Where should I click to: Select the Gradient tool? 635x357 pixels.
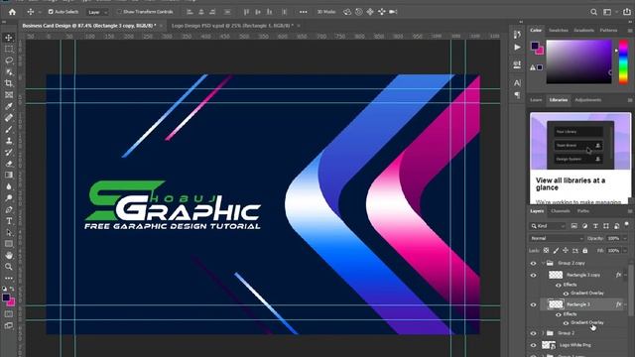coord(9,175)
